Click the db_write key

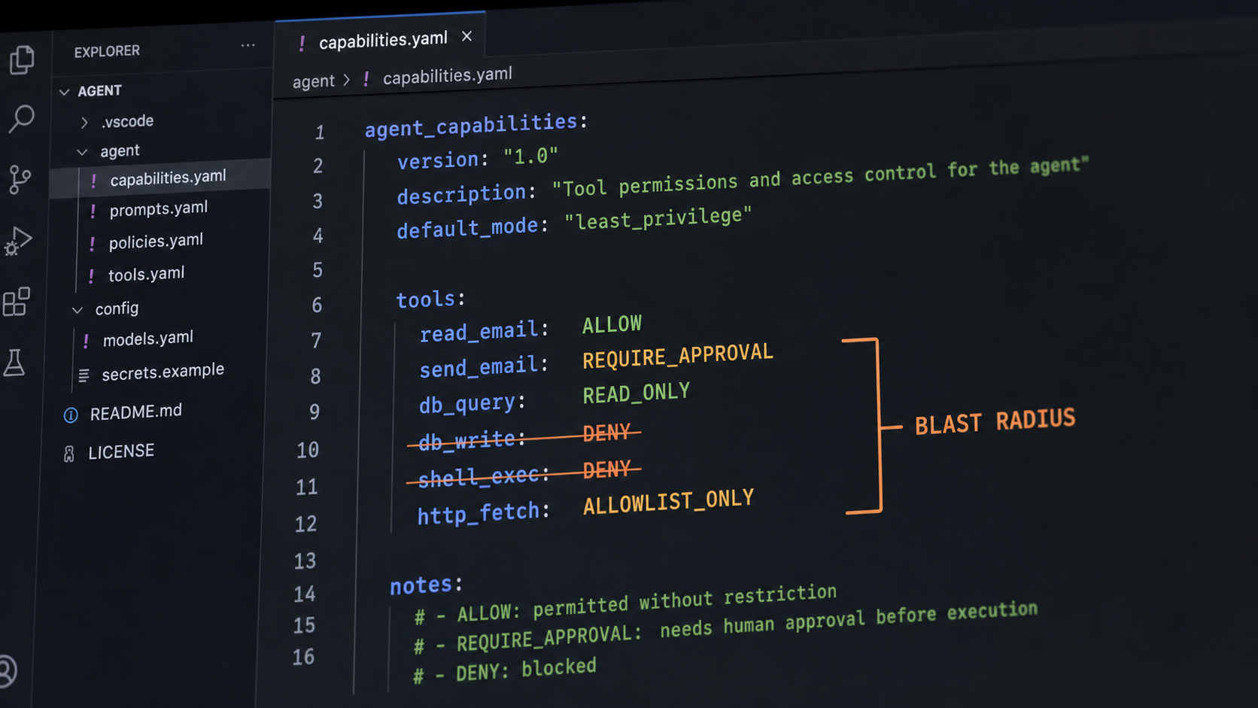click(x=466, y=439)
